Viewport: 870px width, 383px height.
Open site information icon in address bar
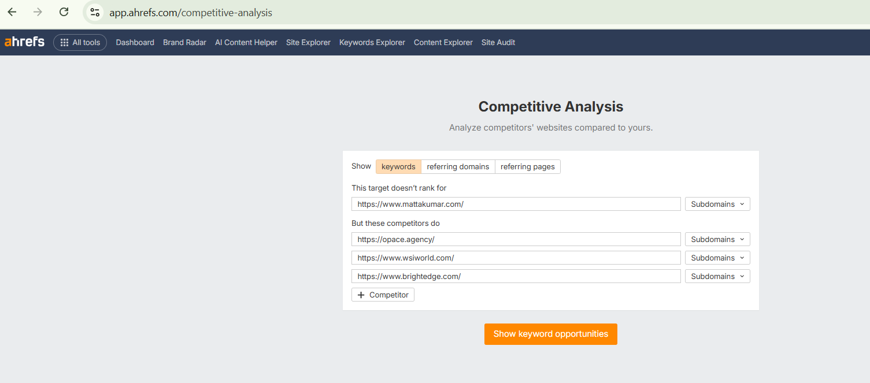[x=95, y=12]
